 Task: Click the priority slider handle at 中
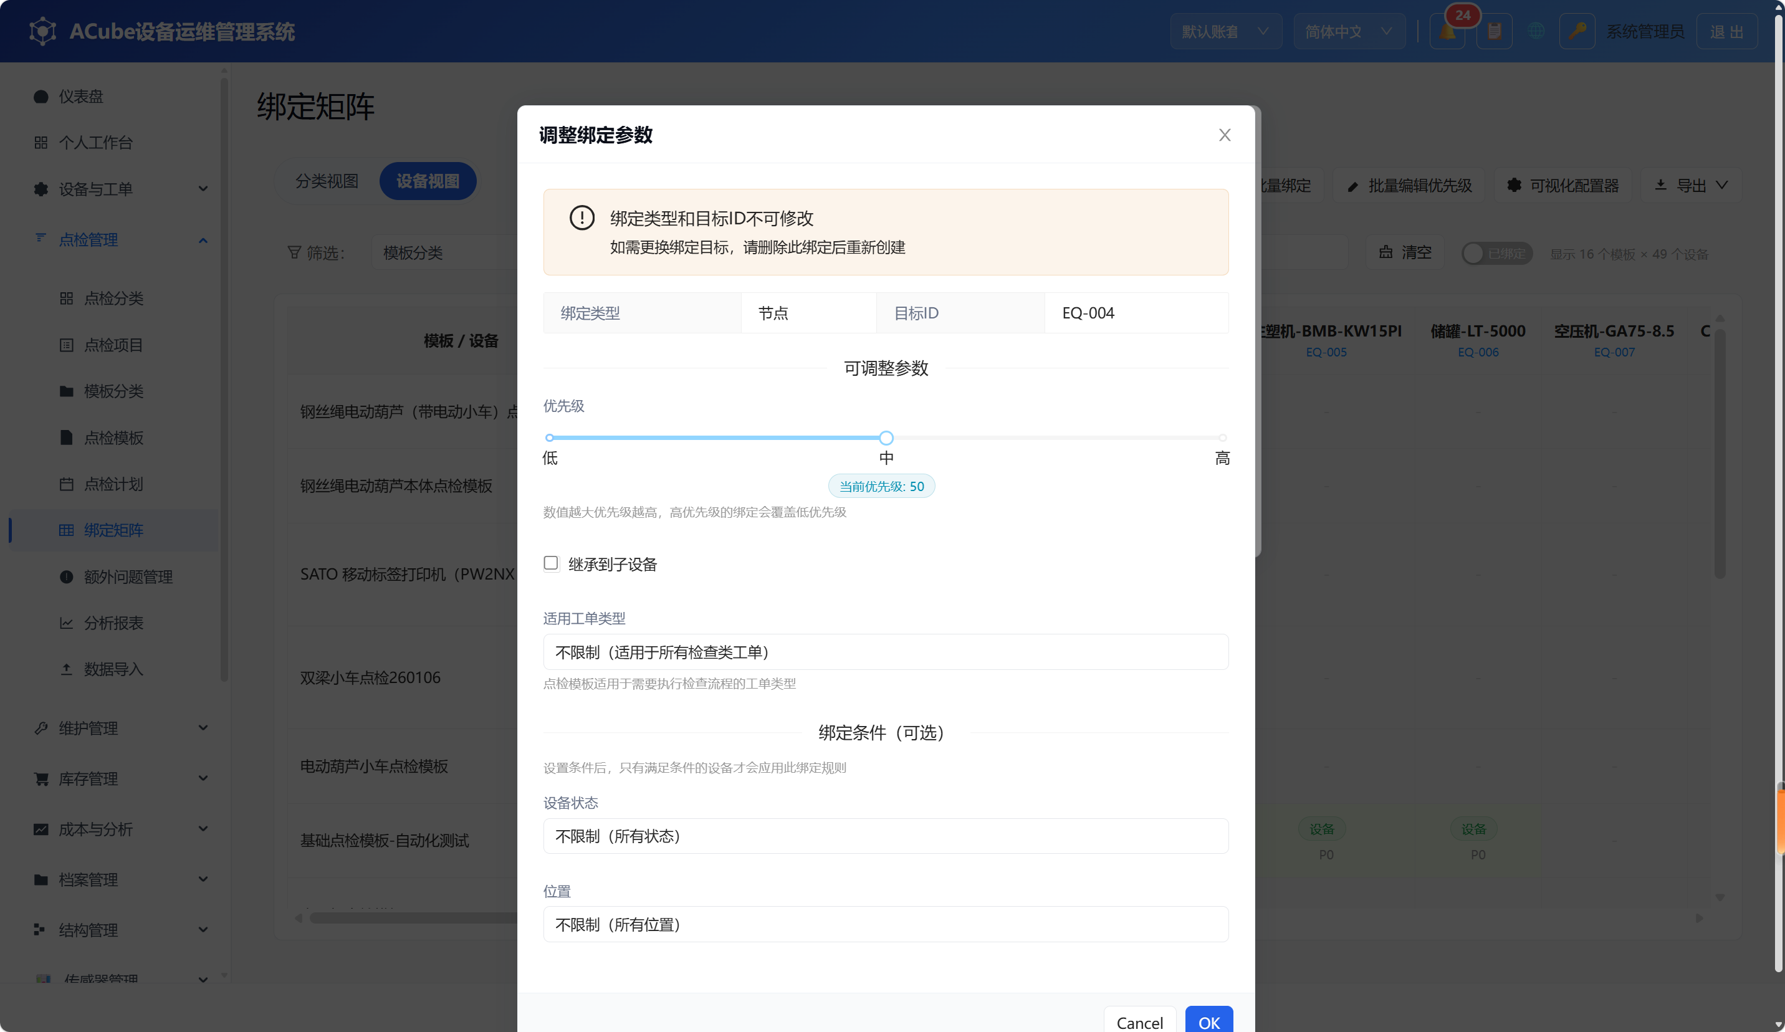tap(886, 437)
